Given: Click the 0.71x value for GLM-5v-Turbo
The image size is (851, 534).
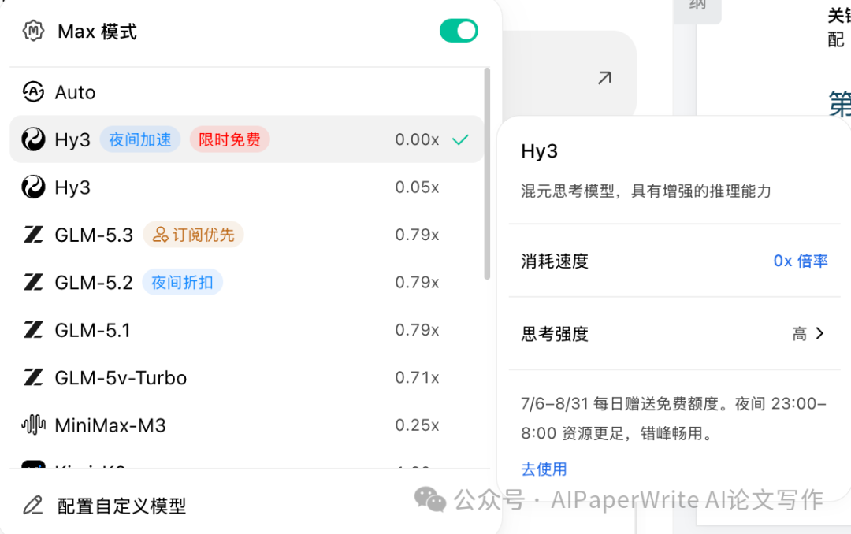Looking at the screenshot, I should click(x=417, y=378).
